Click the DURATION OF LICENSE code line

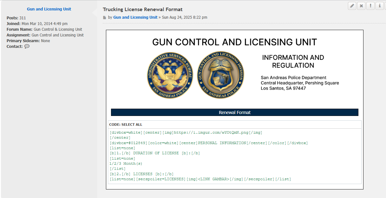155,153
